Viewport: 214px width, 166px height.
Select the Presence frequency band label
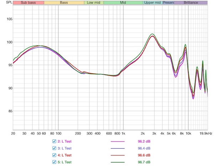[x=168, y=2]
